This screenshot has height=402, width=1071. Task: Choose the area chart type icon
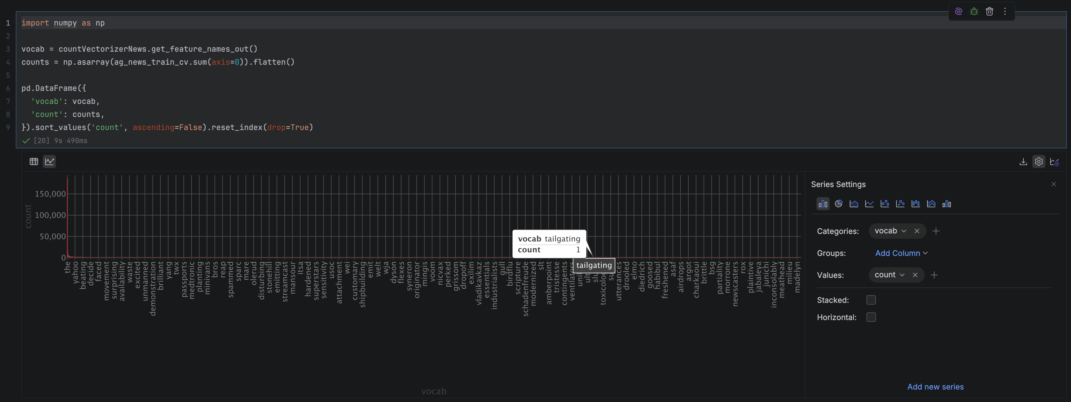854,203
